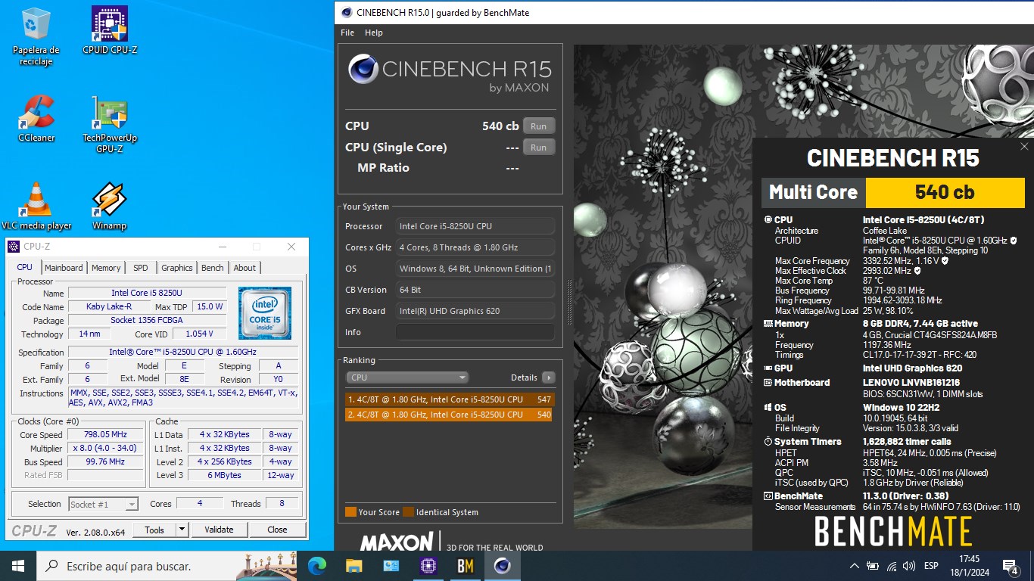
Task: Switch to CPU-Z via its taskbar icon
Action: tap(428, 566)
